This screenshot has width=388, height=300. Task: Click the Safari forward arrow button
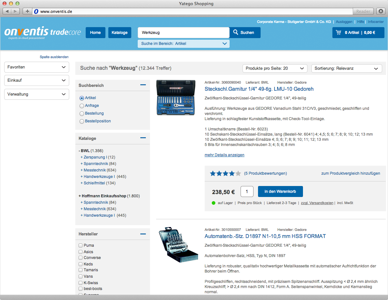[x=16, y=11]
